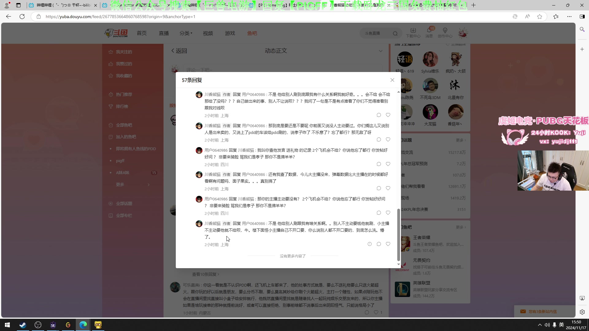Screen dimensions: 589x331
Task: Open the 无畏契约 fish bar
Action: [x=429, y=266]
